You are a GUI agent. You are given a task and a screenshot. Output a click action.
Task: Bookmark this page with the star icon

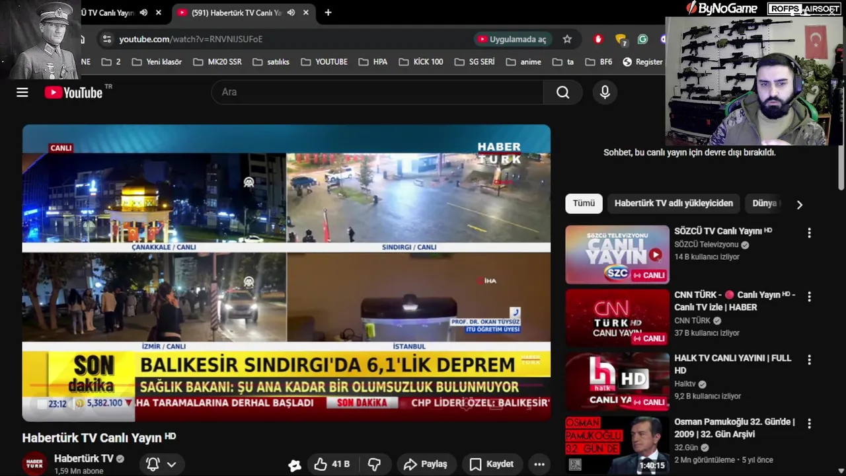[567, 39]
